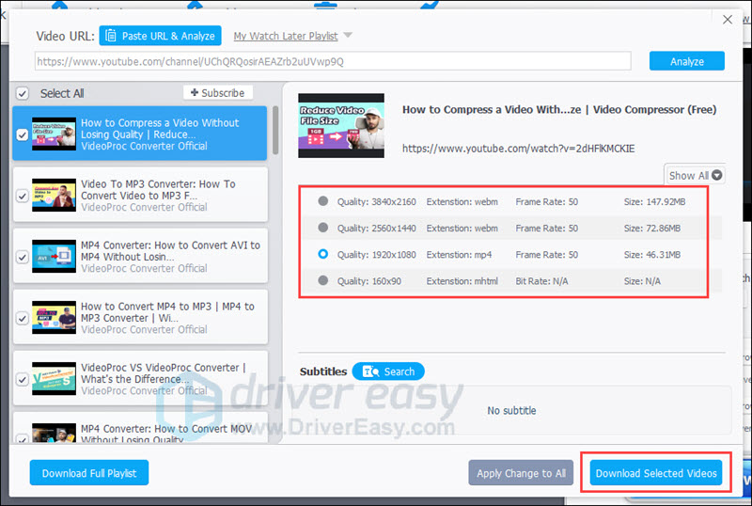Screen dimensions: 752x506
Task: Uncheck the MP4 Converter AVI to MP4 video
Action: pos(22,257)
